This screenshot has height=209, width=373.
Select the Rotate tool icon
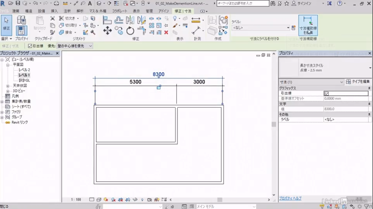130,31
